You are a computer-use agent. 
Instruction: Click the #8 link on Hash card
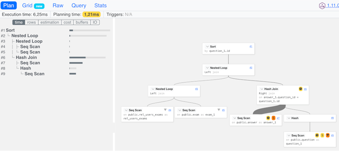coord(332,118)
